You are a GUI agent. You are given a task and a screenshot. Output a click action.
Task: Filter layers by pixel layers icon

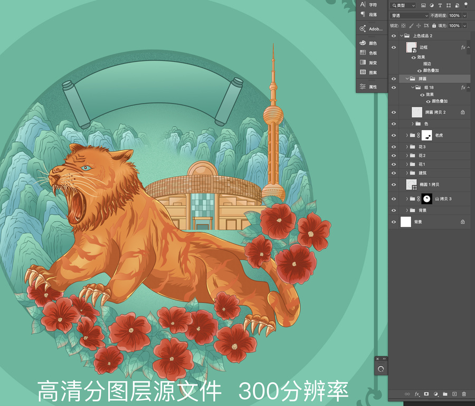[423, 5]
